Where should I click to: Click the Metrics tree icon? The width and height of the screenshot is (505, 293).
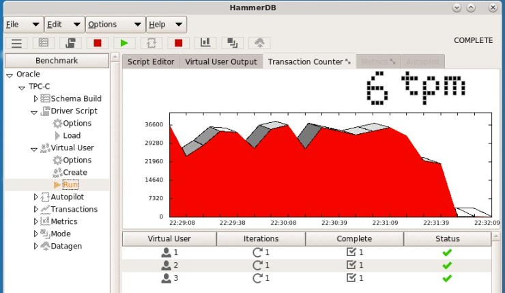46,221
